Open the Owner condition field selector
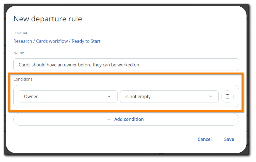 (x=68, y=96)
